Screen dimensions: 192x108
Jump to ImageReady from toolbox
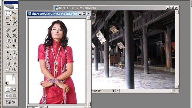(11, 102)
